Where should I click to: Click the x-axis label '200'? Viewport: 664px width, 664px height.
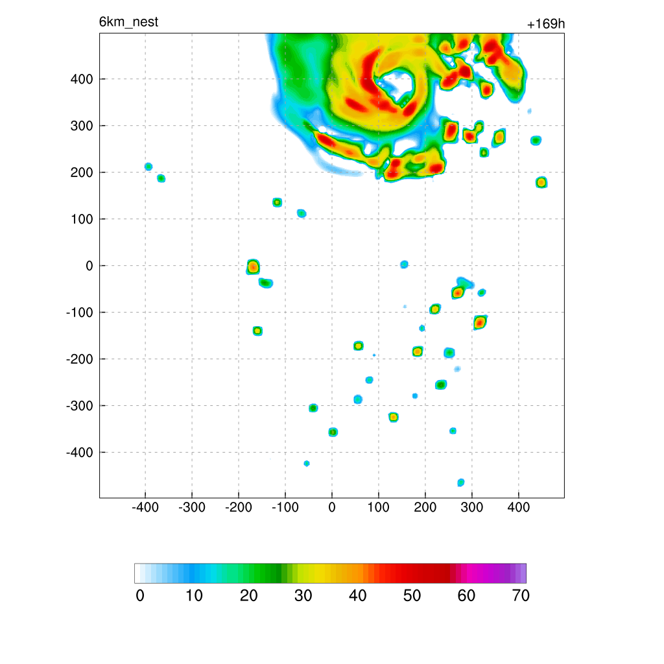click(425, 507)
